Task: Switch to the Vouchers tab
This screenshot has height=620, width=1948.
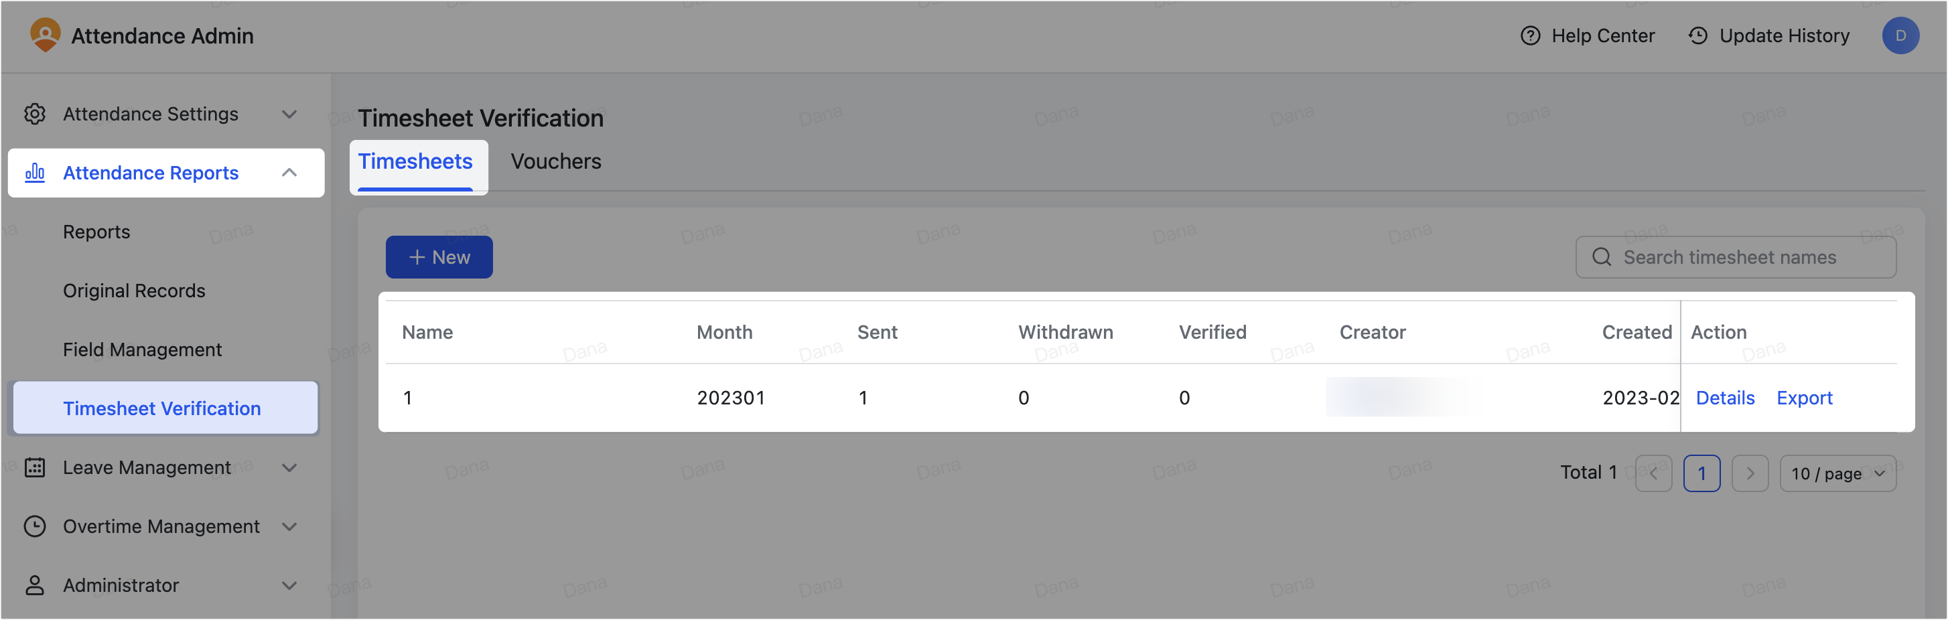Action: point(556,160)
